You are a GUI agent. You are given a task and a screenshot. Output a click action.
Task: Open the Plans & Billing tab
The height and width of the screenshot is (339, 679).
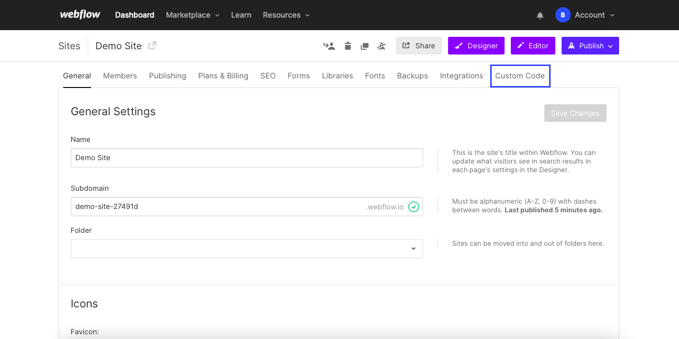pos(223,76)
